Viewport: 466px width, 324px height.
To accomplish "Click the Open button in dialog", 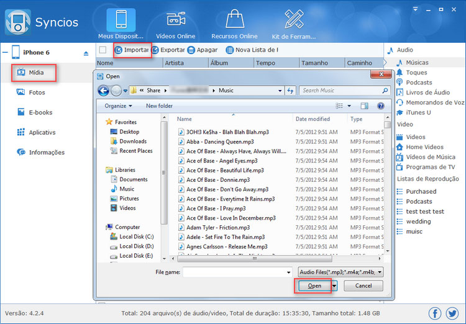I will (x=314, y=286).
